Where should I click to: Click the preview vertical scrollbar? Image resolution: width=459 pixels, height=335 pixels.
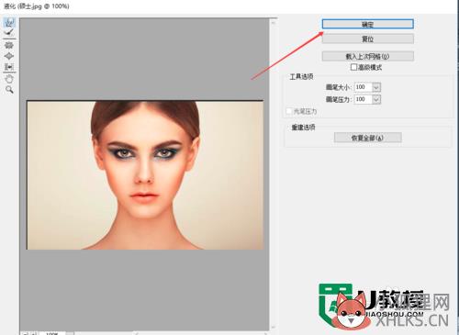point(273,174)
